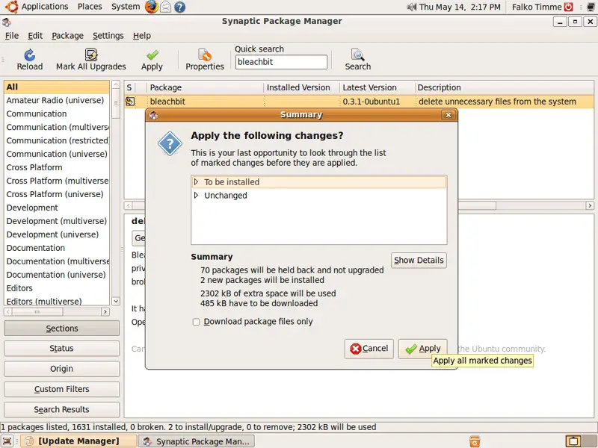Click the Reload toolbar icon

pos(30,55)
